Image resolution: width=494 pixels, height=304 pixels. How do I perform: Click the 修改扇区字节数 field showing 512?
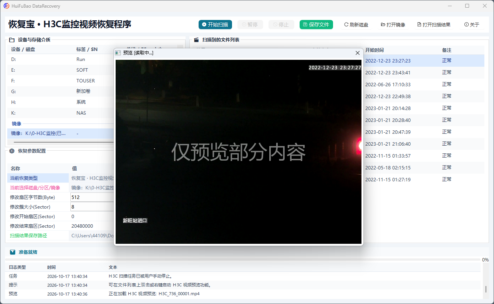tap(92, 197)
